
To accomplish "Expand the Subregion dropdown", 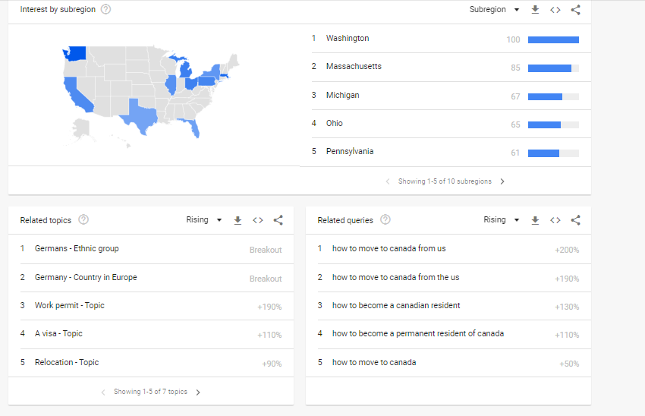I will click(494, 10).
